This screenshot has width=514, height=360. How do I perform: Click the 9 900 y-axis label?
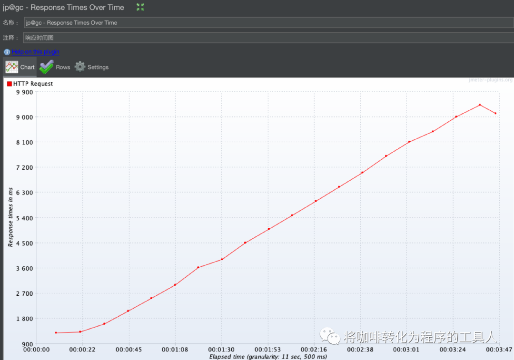[25, 92]
